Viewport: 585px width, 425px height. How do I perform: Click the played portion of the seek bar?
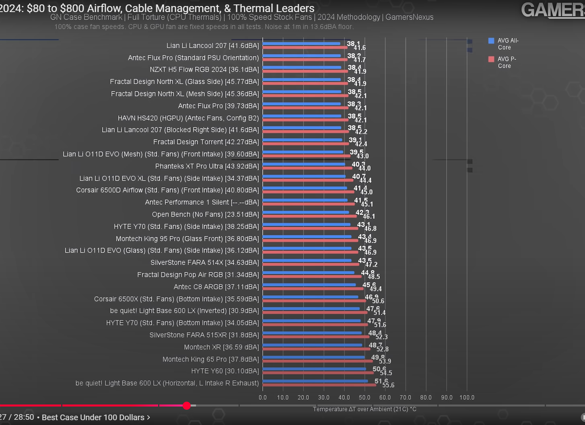point(93,405)
